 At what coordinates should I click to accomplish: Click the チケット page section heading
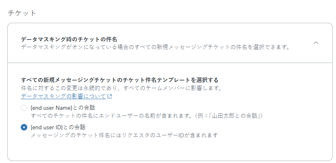point(22,13)
